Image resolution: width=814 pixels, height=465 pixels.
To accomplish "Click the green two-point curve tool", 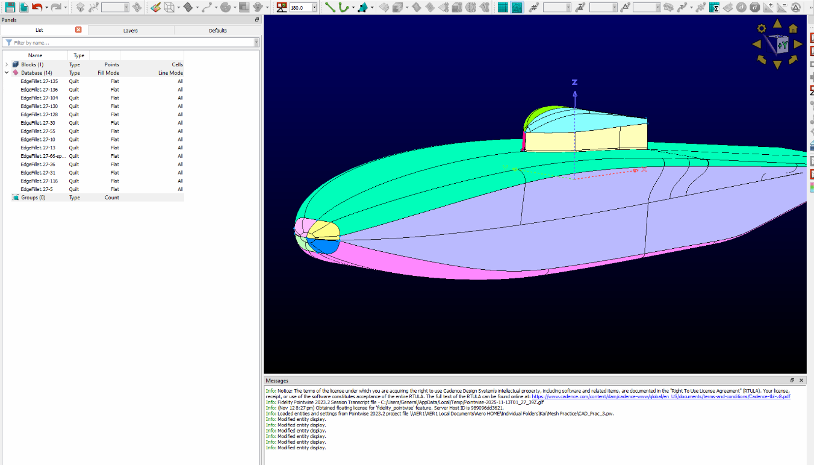I will (330, 7).
